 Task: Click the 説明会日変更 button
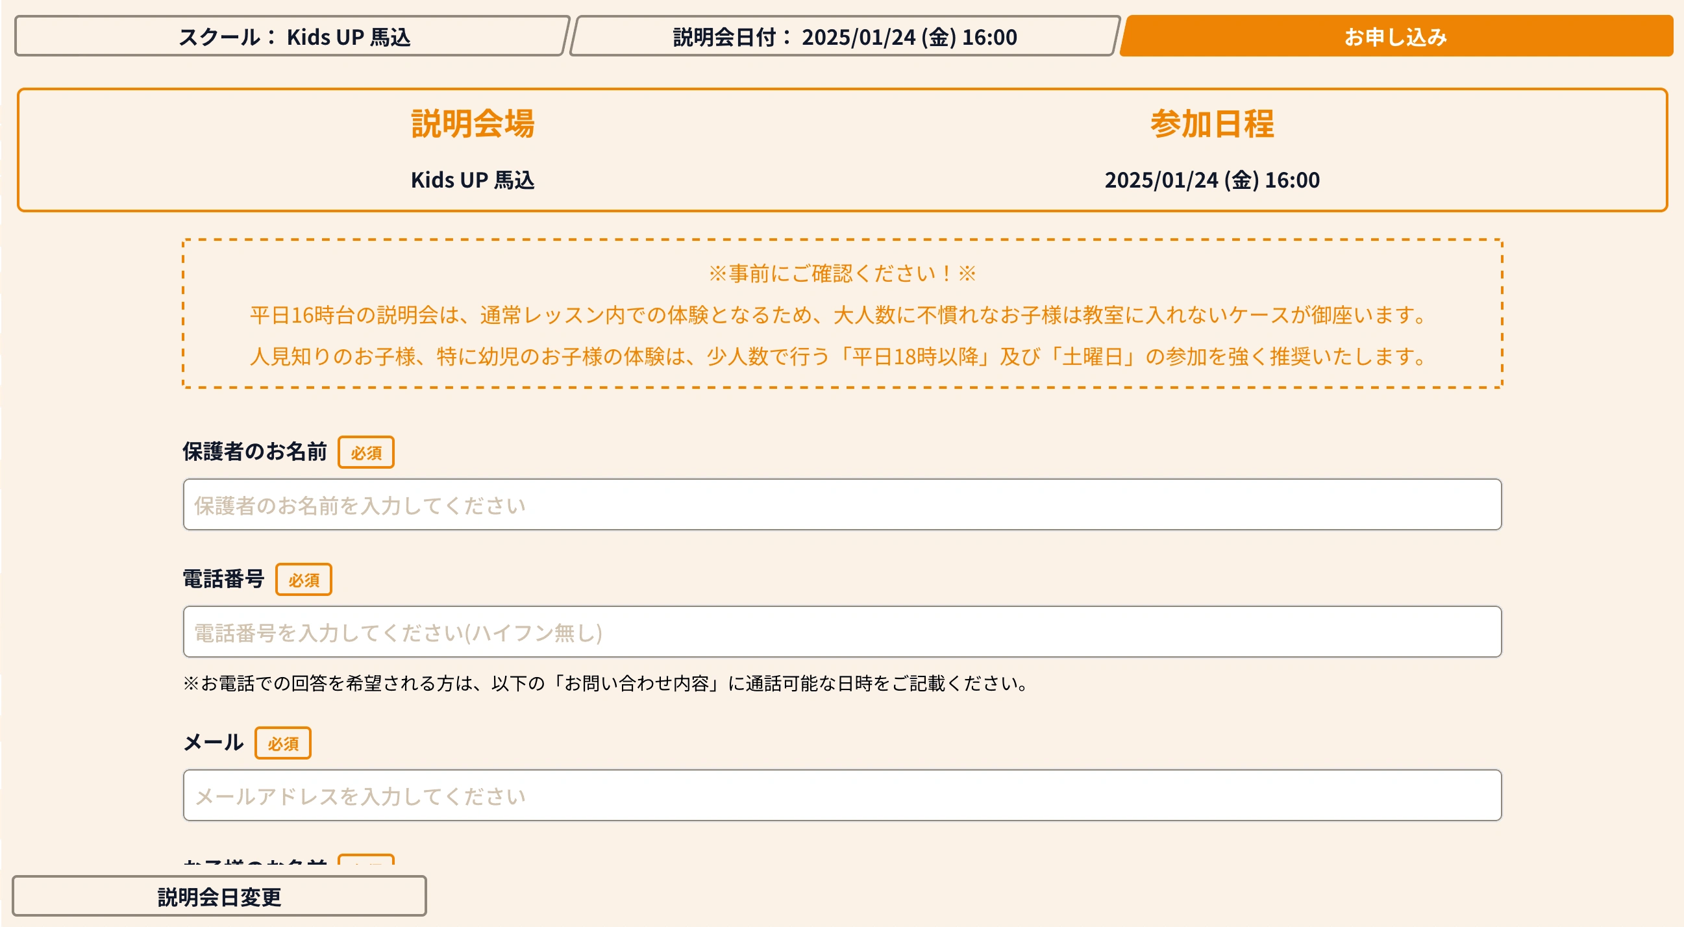click(x=219, y=896)
